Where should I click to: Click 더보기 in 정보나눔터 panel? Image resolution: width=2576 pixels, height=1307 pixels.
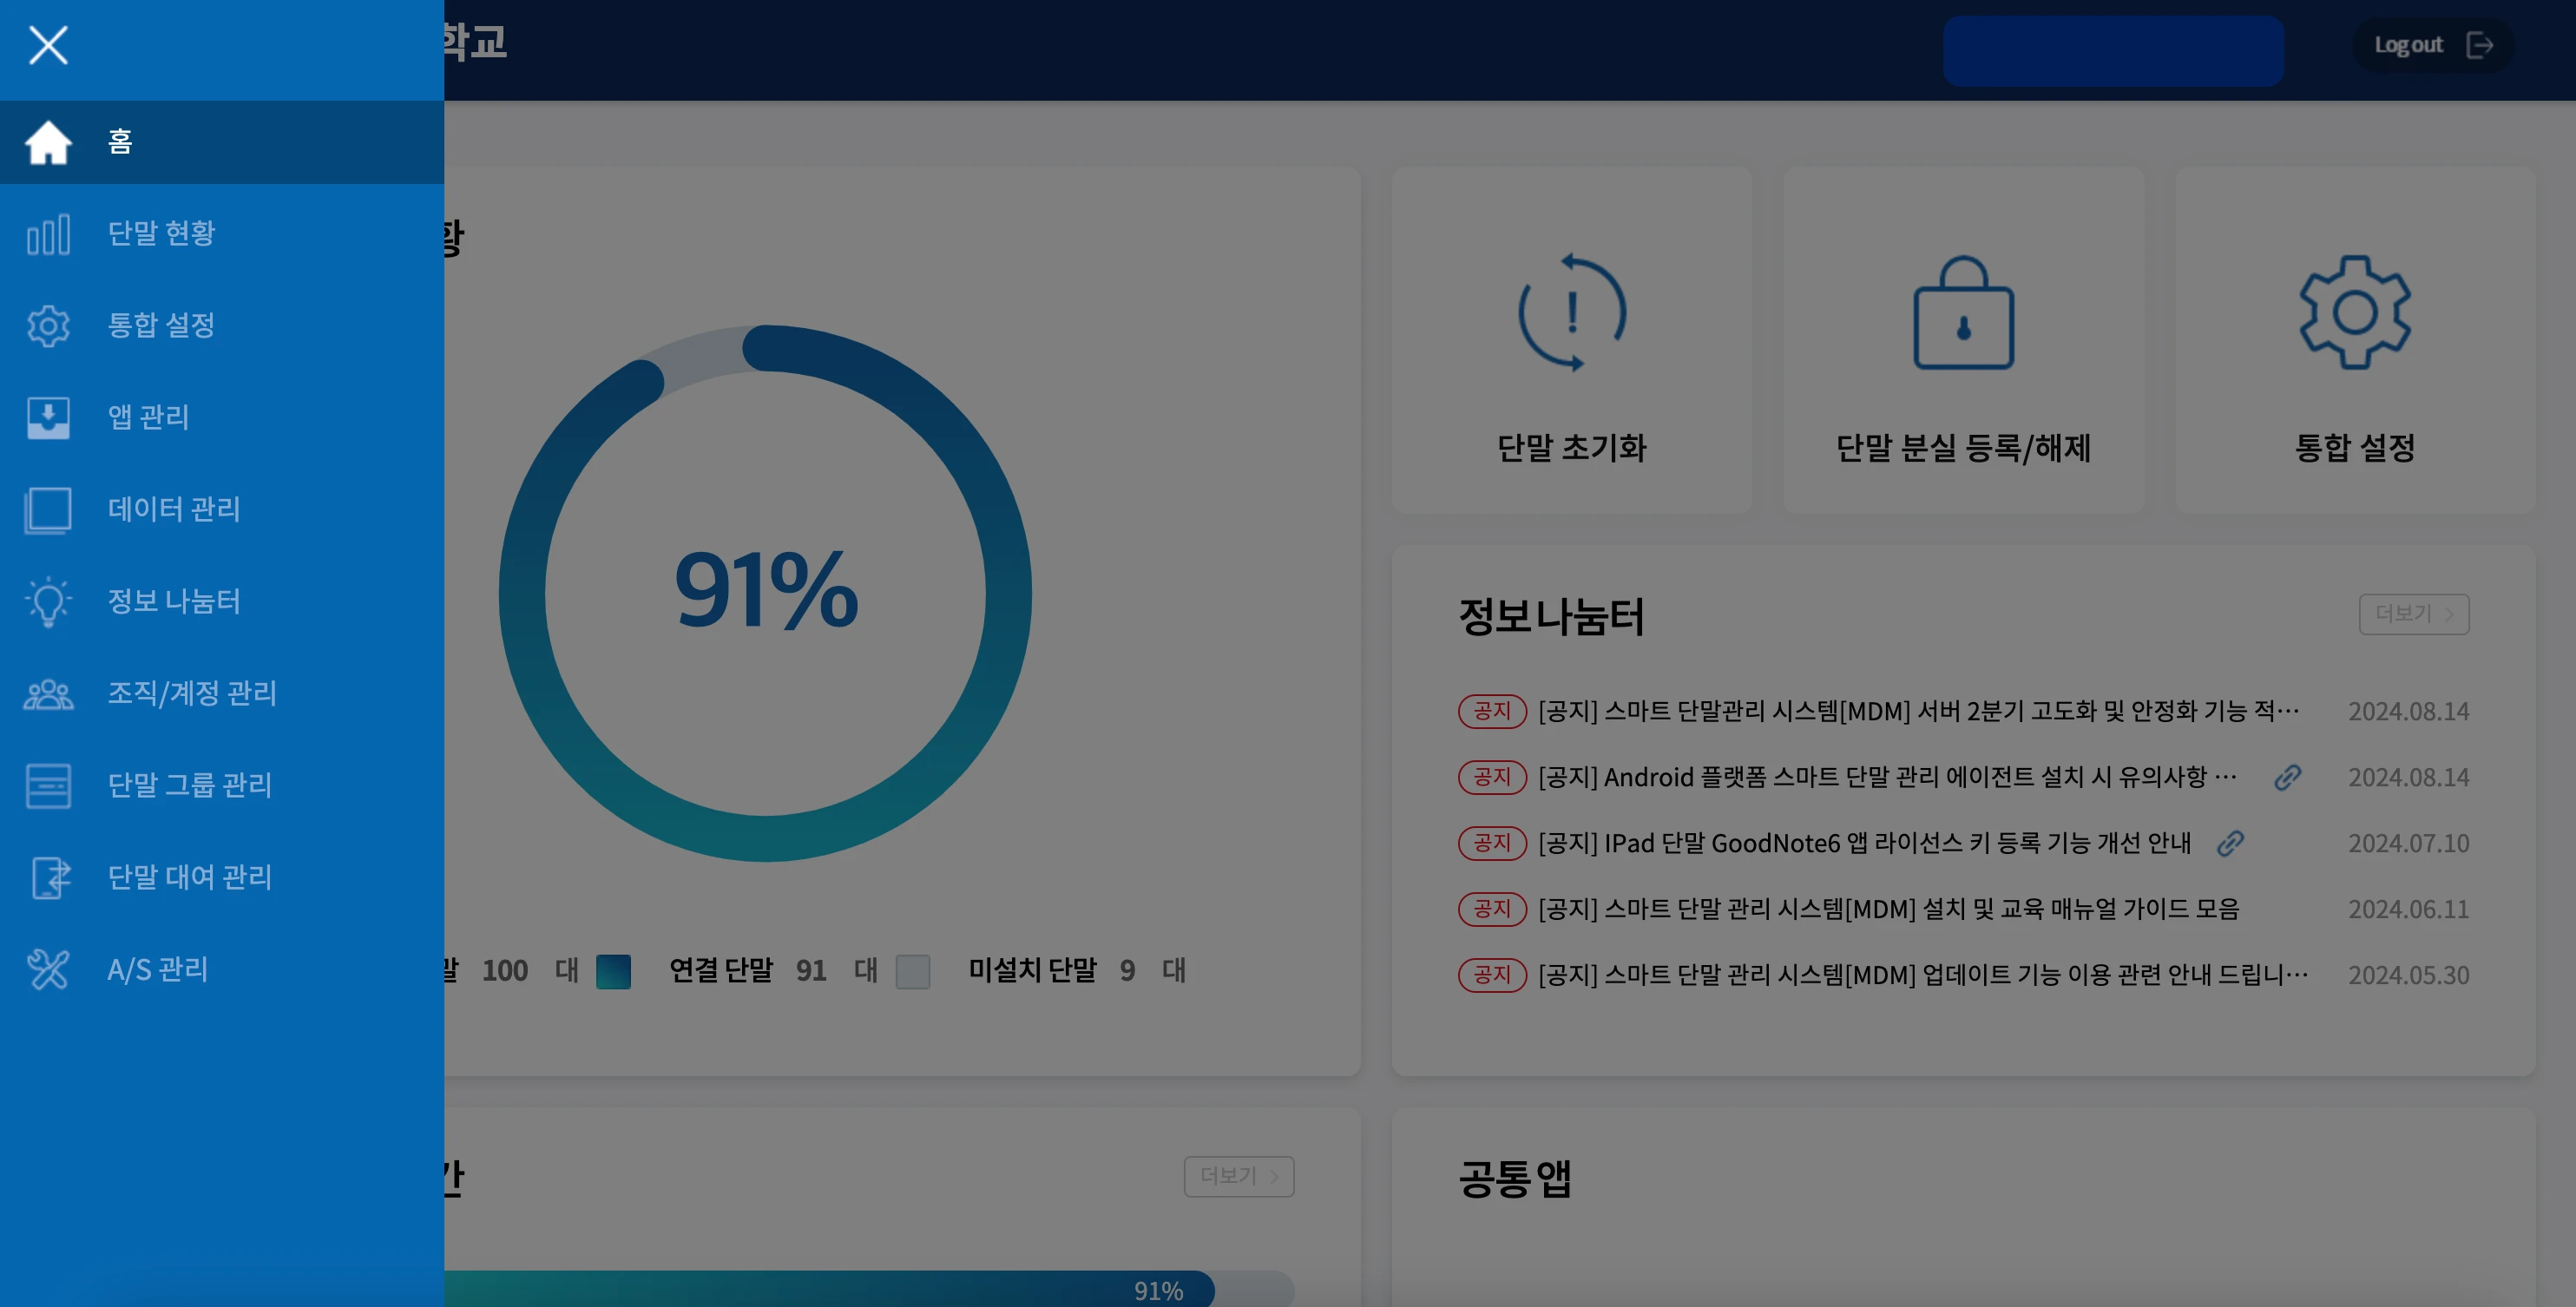tap(2414, 614)
